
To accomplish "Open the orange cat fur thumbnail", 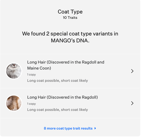I will [14, 103].
